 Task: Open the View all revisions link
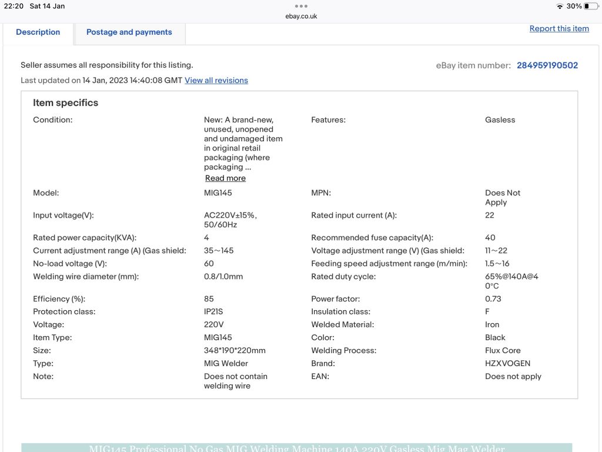click(x=216, y=80)
